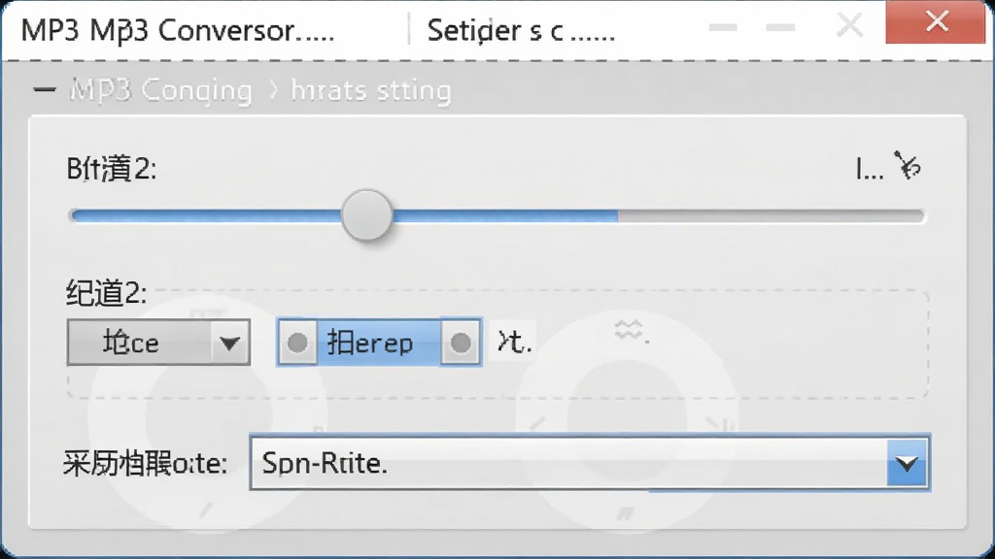Click the Spn-Rtite sample rate field
This screenshot has width=995, height=559.
(590, 463)
